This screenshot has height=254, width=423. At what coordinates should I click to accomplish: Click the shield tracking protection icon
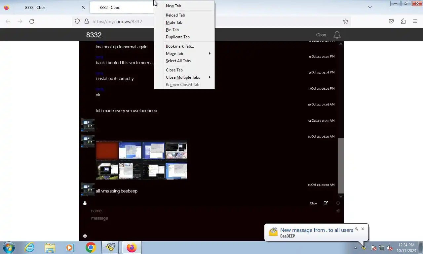(77, 21)
